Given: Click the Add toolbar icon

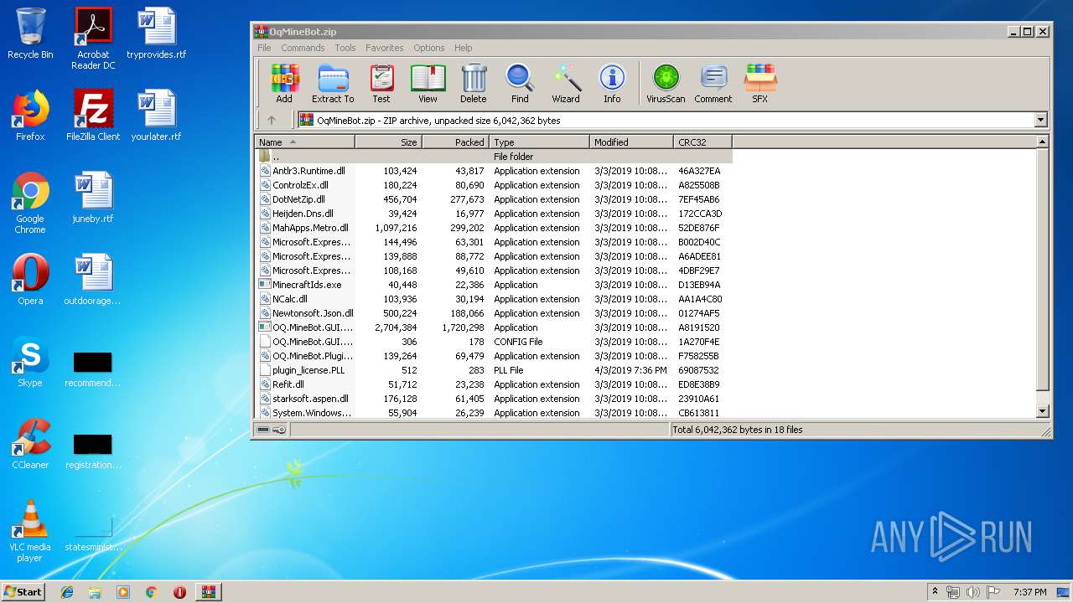Looking at the screenshot, I should [x=284, y=84].
